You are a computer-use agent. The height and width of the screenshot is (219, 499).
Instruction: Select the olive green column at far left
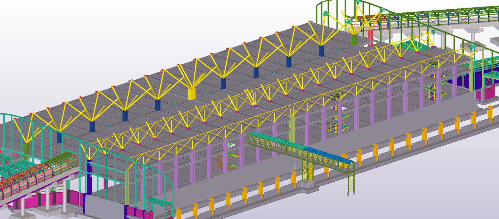click(27, 149)
